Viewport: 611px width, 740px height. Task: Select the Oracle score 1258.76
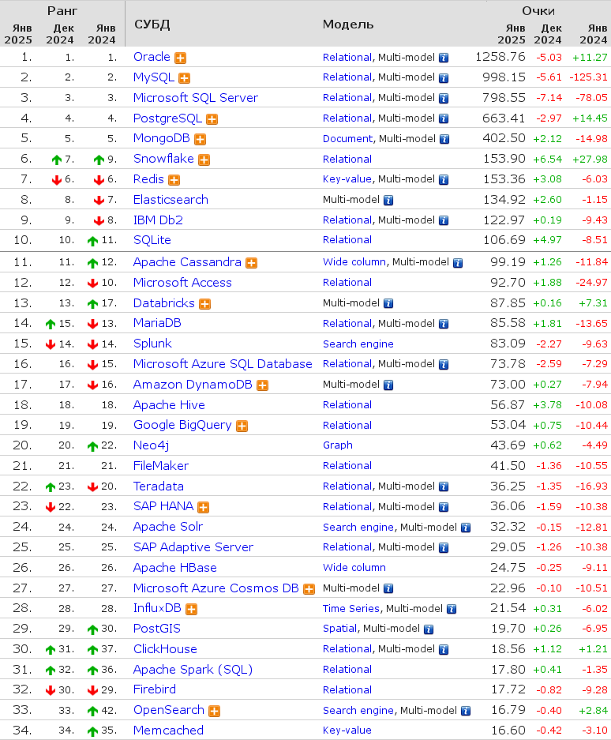tap(500, 57)
